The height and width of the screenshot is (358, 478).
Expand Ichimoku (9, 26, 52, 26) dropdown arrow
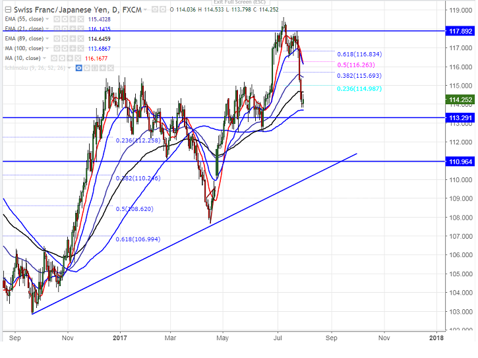click(x=69, y=68)
